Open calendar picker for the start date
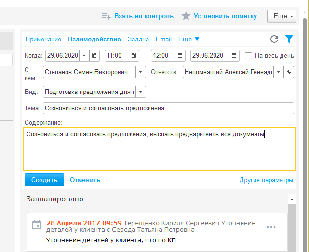This screenshot has height=252, width=309. (94, 56)
